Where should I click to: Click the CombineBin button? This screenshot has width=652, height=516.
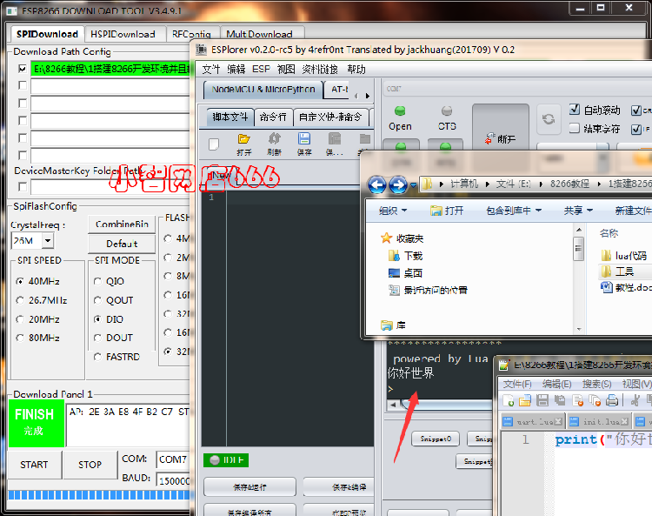pos(122,224)
